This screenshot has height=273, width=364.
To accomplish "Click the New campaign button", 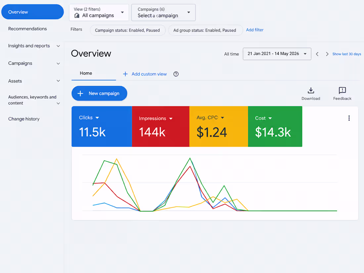I will tap(99, 93).
